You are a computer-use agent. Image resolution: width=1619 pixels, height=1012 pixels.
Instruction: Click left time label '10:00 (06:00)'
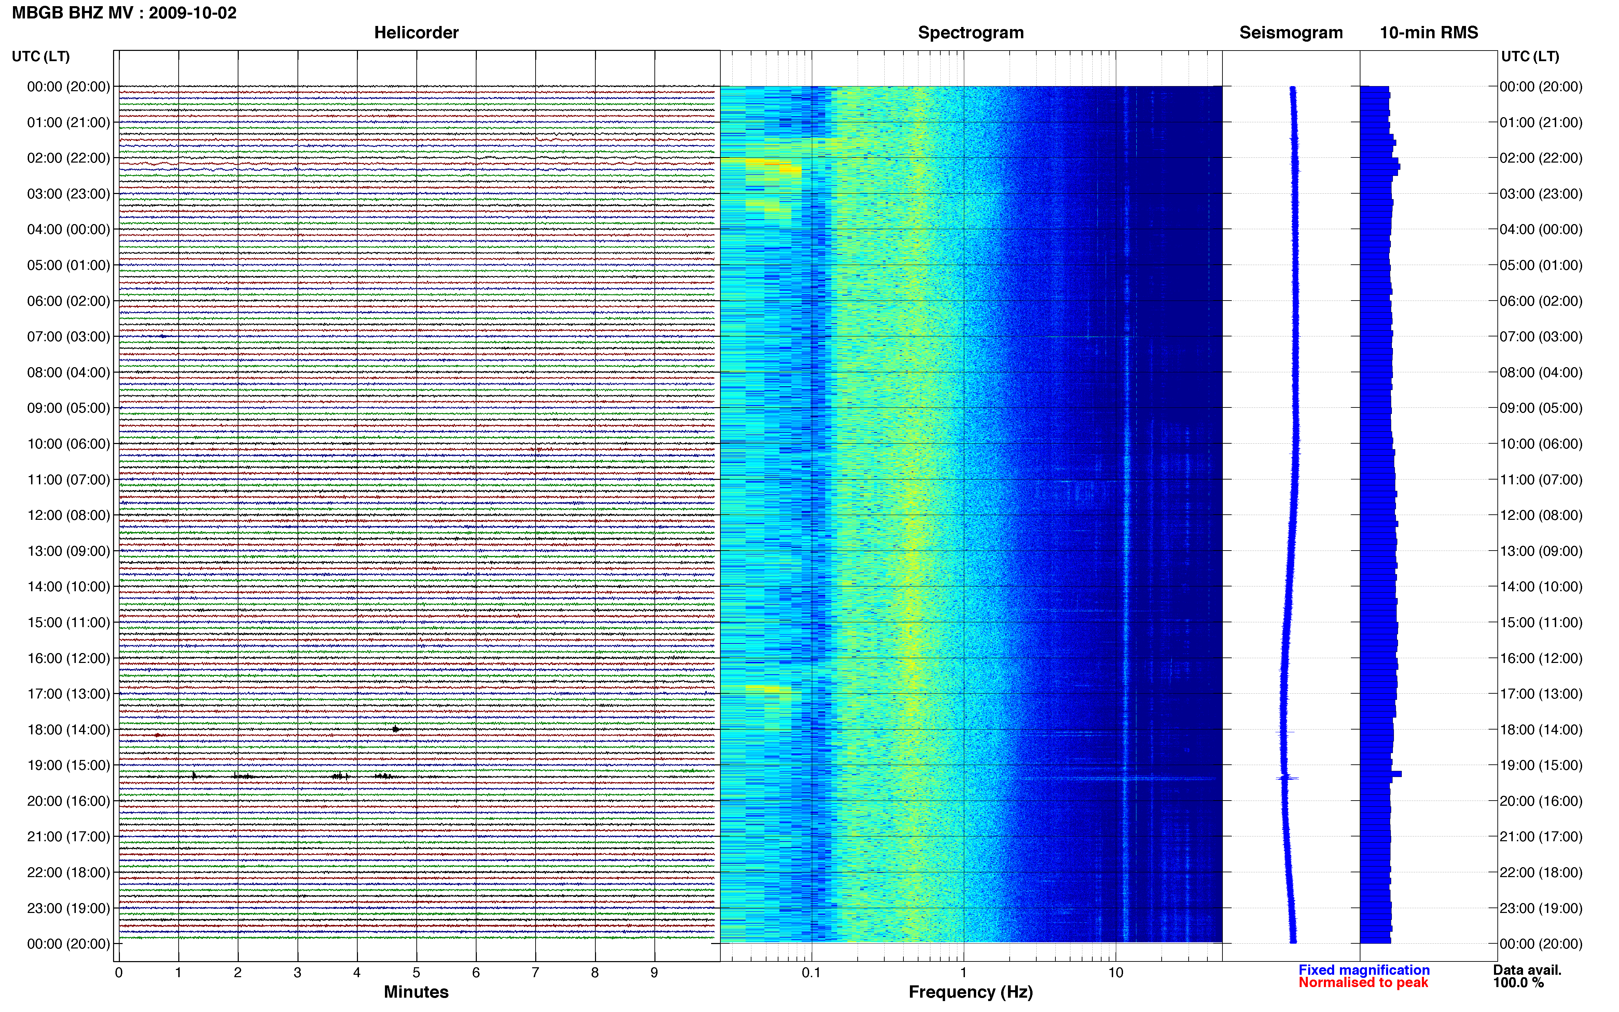(x=68, y=444)
